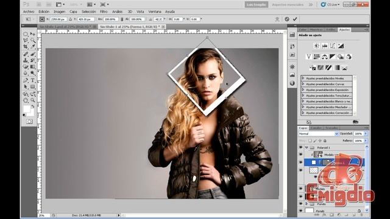Select the History Brush tool

[x=32, y=60]
